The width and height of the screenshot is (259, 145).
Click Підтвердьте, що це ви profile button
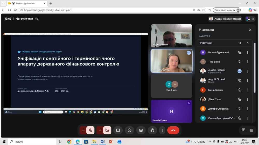227,10
